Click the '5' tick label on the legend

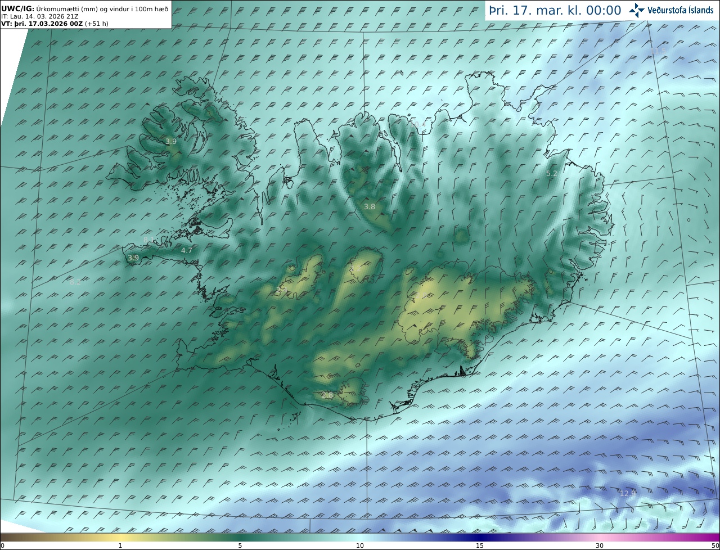(240, 546)
